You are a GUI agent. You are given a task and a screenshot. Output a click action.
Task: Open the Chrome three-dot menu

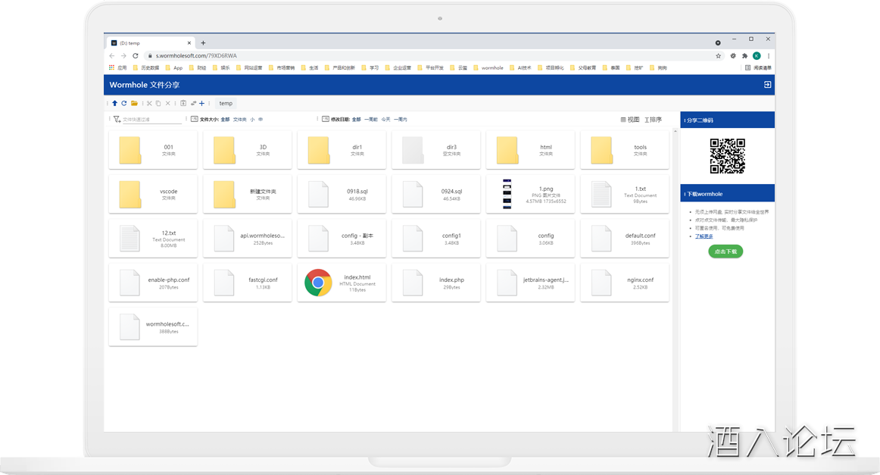[769, 56]
